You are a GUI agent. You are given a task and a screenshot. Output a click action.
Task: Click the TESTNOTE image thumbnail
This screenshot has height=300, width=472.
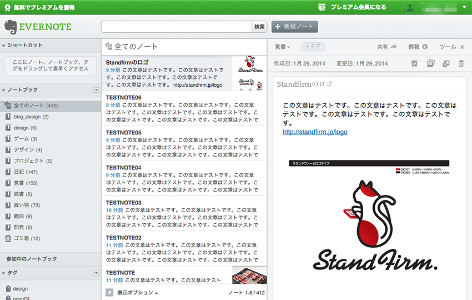[249, 276]
